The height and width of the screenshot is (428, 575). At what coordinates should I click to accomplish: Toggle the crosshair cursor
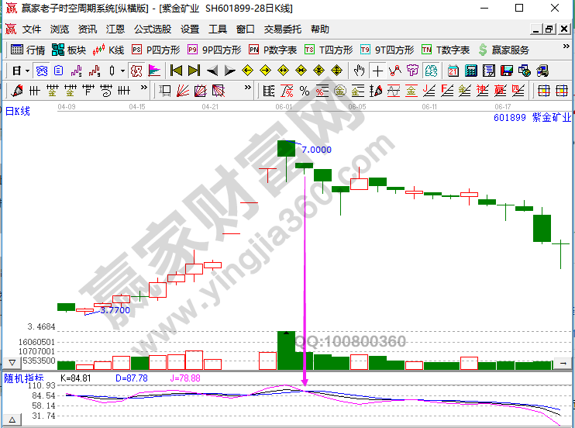(x=377, y=71)
